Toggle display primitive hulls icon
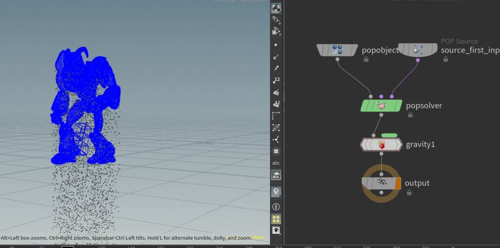Viewport: 500px width, 248px height. pyautogui.click(x=276, y=116)
